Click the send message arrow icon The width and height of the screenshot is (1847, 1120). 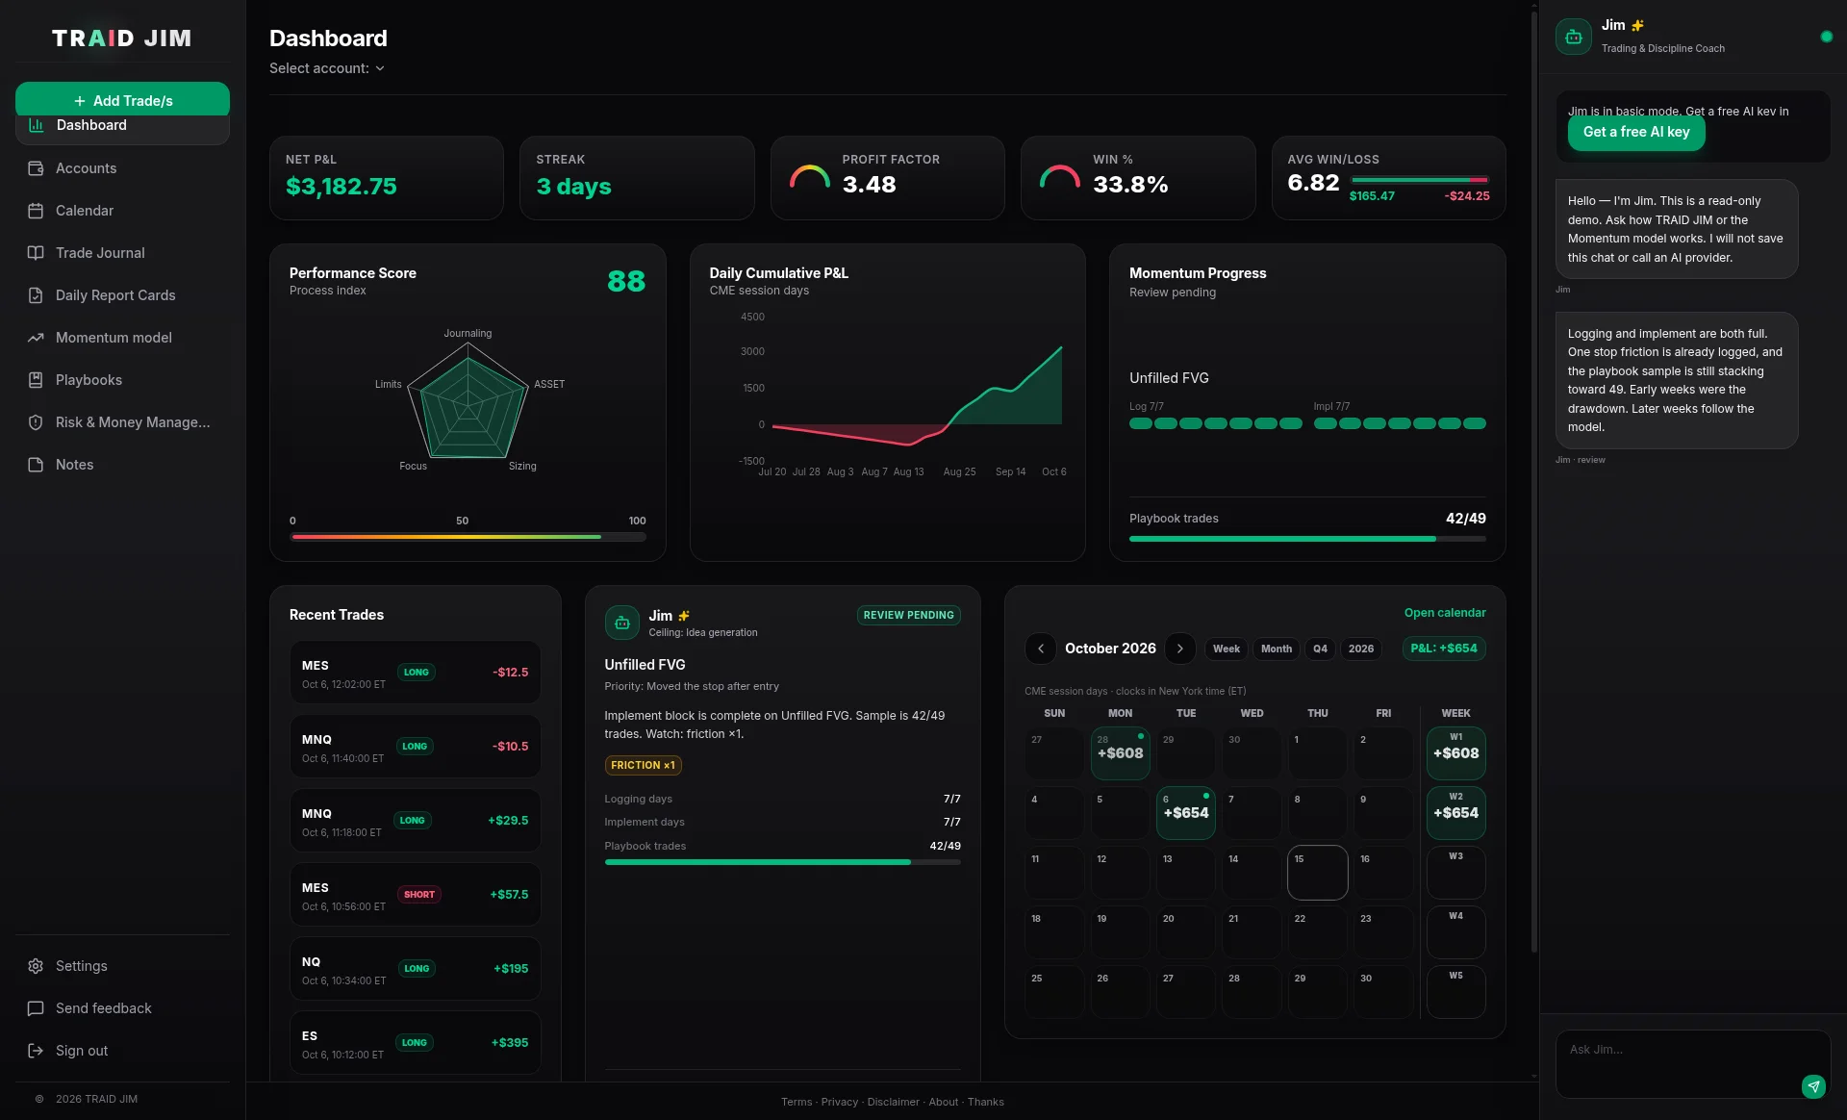pos(1813,1086)
